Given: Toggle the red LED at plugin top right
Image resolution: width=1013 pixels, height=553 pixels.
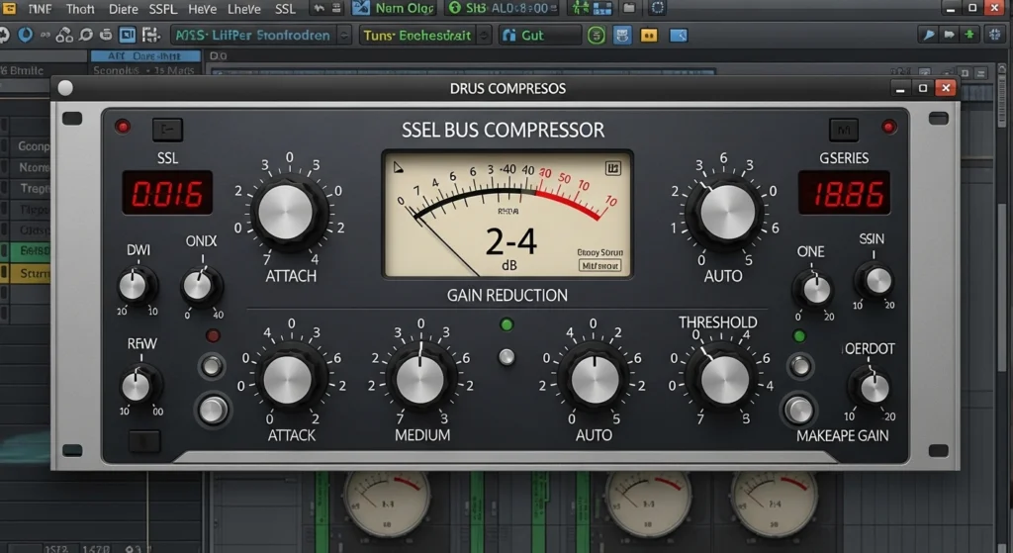Looking at the screenshot, I should tap(889, 128).
